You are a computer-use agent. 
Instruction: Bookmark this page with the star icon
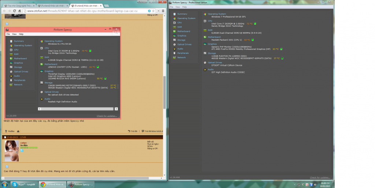tap(153, 11)
